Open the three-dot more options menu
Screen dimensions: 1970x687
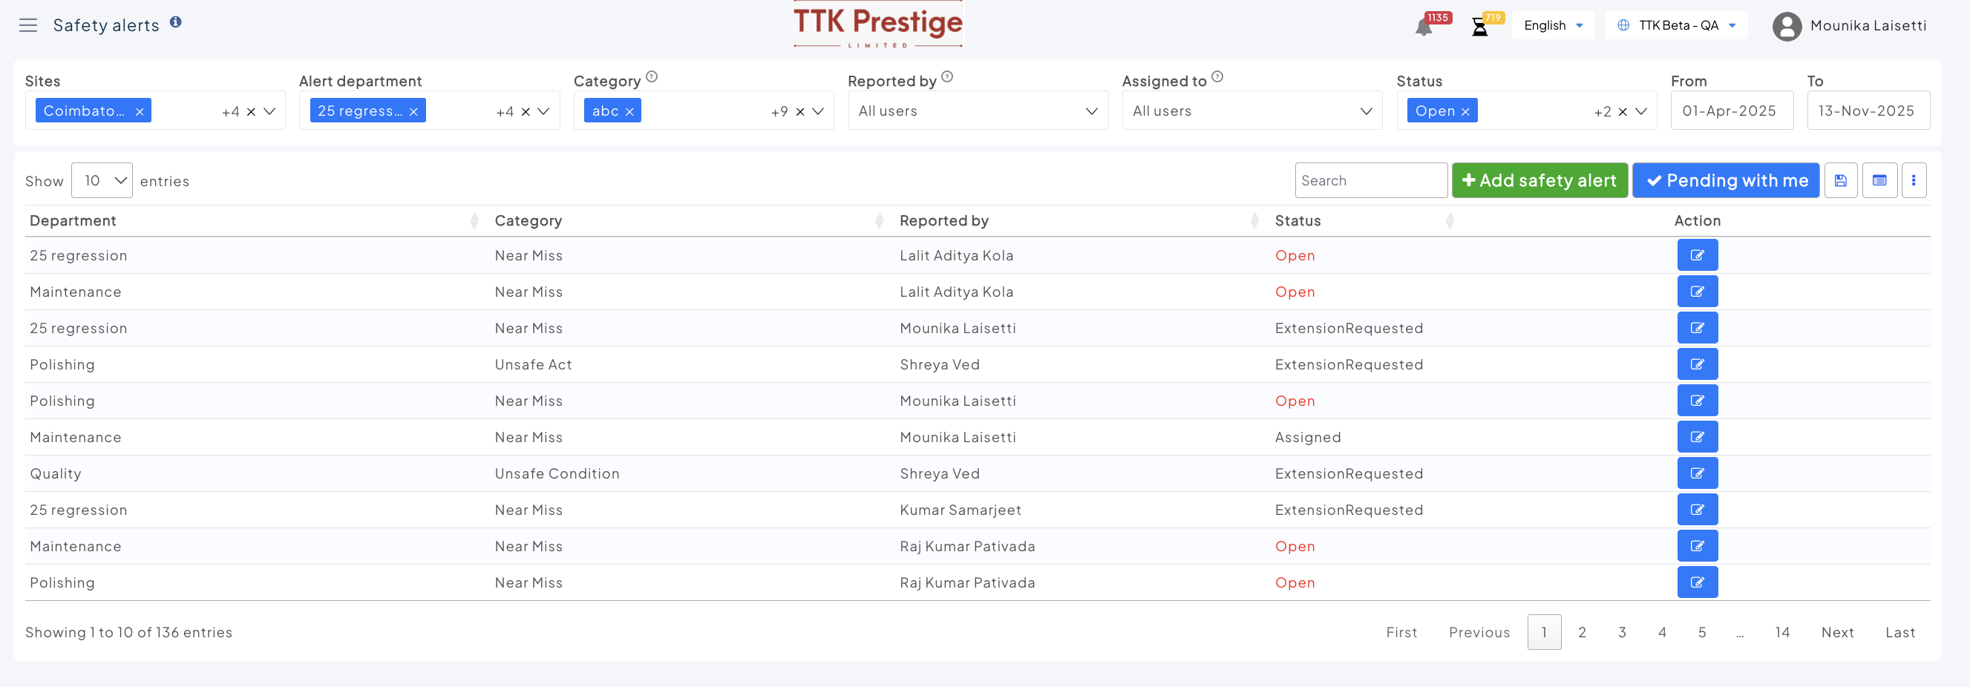pyautogui.click(x=1913, y=180)
